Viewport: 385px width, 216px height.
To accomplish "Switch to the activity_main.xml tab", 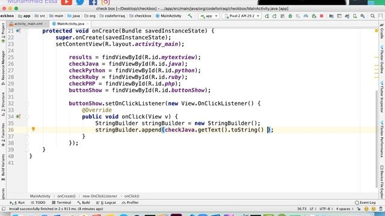I will tap(28, 24).
